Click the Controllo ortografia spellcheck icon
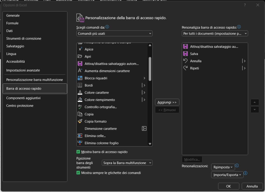 pyautogui.click(x=80, y=107)
